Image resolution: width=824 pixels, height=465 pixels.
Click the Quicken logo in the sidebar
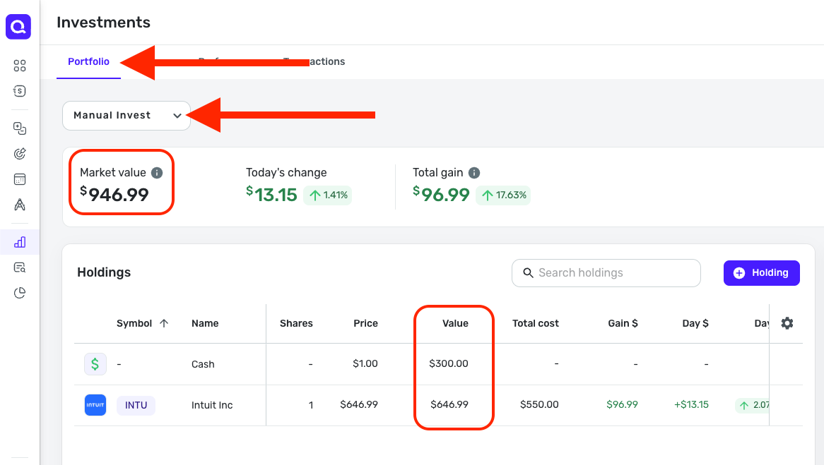(x=19, y=27)
